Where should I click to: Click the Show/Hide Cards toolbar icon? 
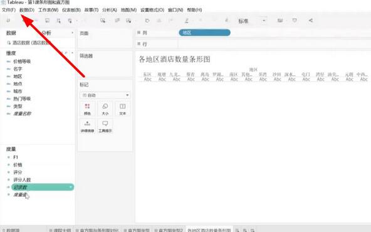coord(280,21)
